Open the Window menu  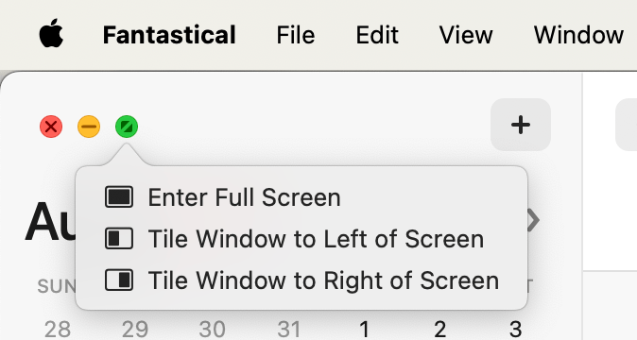(x=578, y=35)
